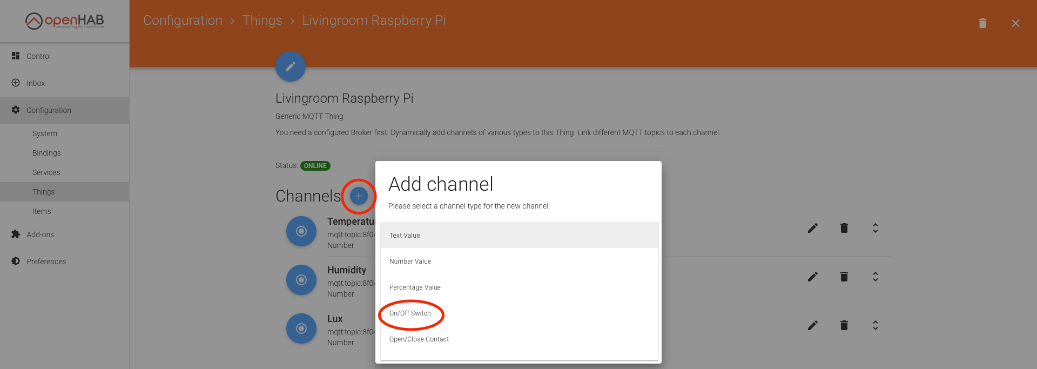Select On/Off Switch channel type

[x=410, y=313]
